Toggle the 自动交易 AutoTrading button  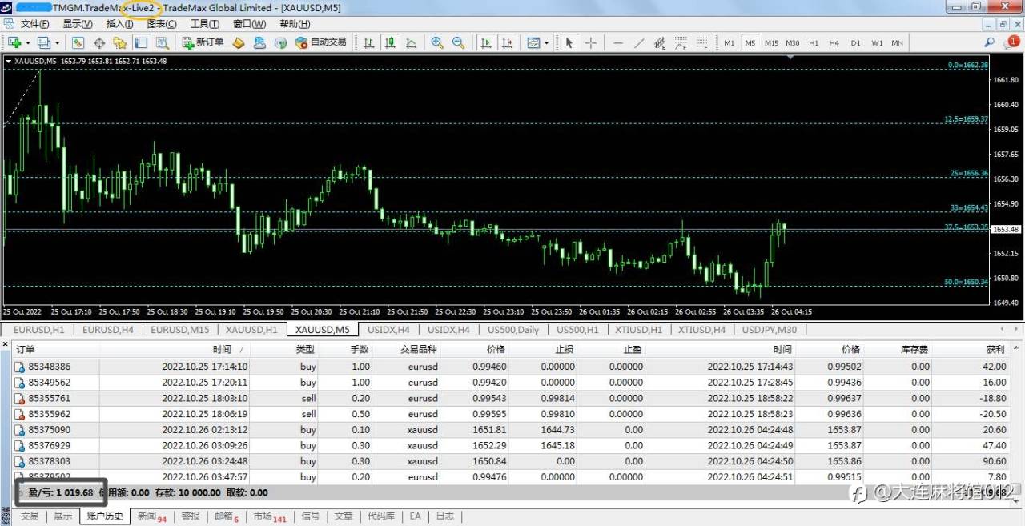point(320,42)
